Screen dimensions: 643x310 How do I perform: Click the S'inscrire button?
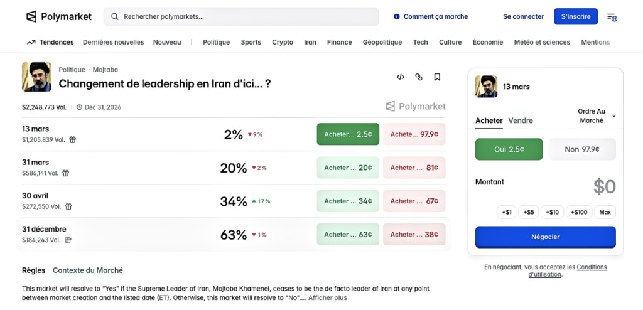(x=575, y=16)
